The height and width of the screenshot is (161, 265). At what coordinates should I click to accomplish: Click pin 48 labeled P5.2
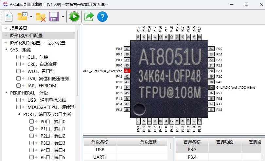(x=127, y=110)
